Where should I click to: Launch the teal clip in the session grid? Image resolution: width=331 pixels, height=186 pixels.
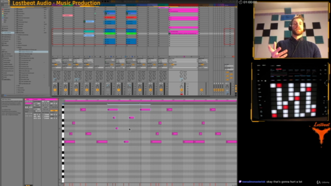pyautogui.click(x=89, y=32)
